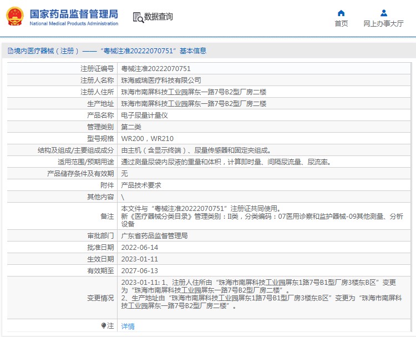Select expiry date 2027-06-13 value
This screenshot has height=337, width=416.
click(139, 270)
